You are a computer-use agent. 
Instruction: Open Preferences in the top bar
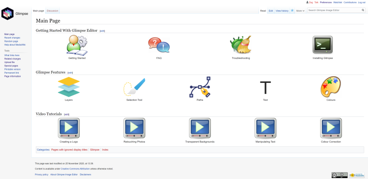pos(326,2)
